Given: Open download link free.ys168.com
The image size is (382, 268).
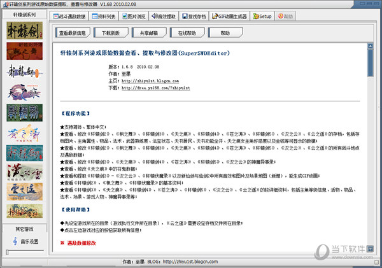Looking at the screenshot, I should (156, 88).
